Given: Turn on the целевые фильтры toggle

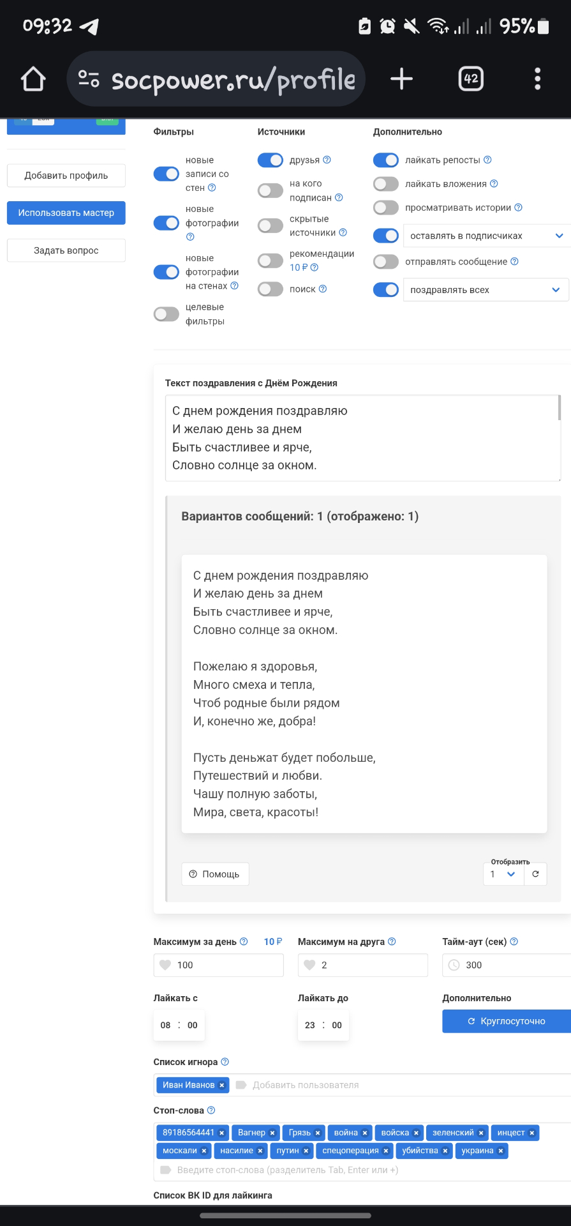Looking at the screenshot, I should [x=167, y=314].
